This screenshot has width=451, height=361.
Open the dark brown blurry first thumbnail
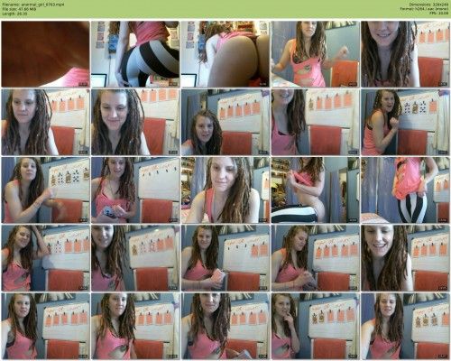45,54
